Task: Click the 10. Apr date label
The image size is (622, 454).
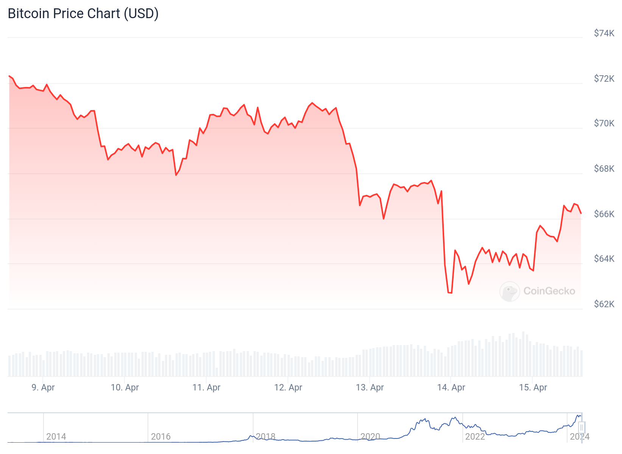Action: coord(125,387)
